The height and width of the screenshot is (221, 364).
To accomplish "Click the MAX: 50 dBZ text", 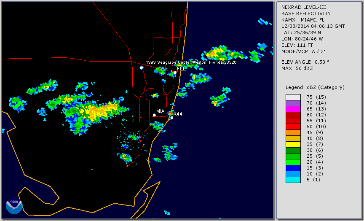I will 297,68.
